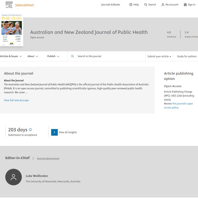Open View full editorial board link
Screen dimensions: 198x198
point(48,158)
